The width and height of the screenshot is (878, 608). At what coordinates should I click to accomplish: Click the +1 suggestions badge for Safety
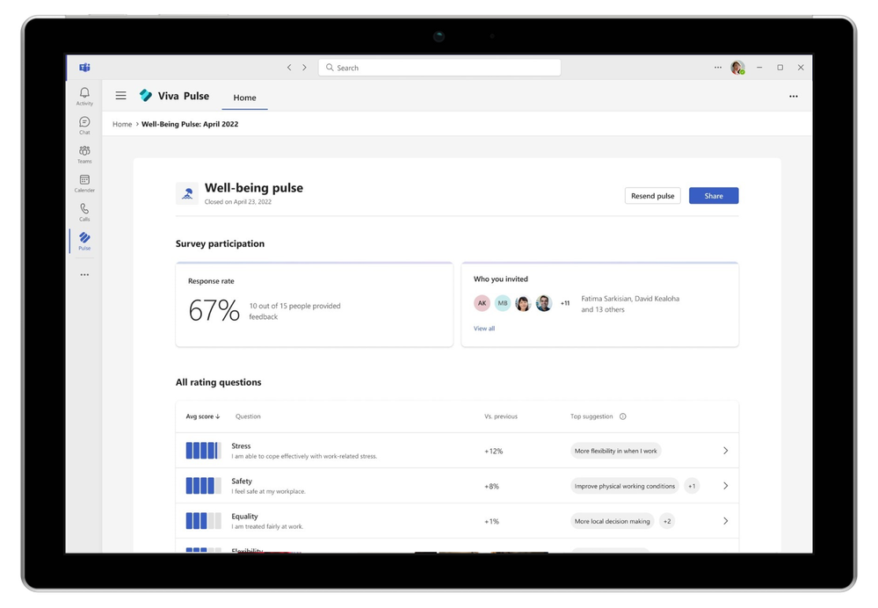pos(692,486)
